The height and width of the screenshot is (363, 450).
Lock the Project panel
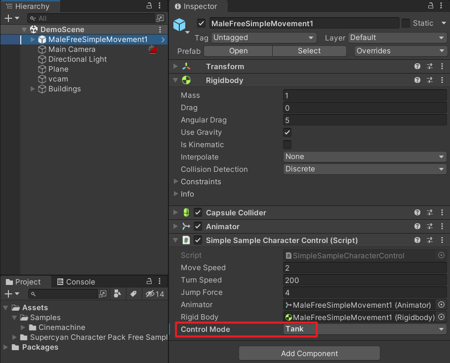click(149, 281)
